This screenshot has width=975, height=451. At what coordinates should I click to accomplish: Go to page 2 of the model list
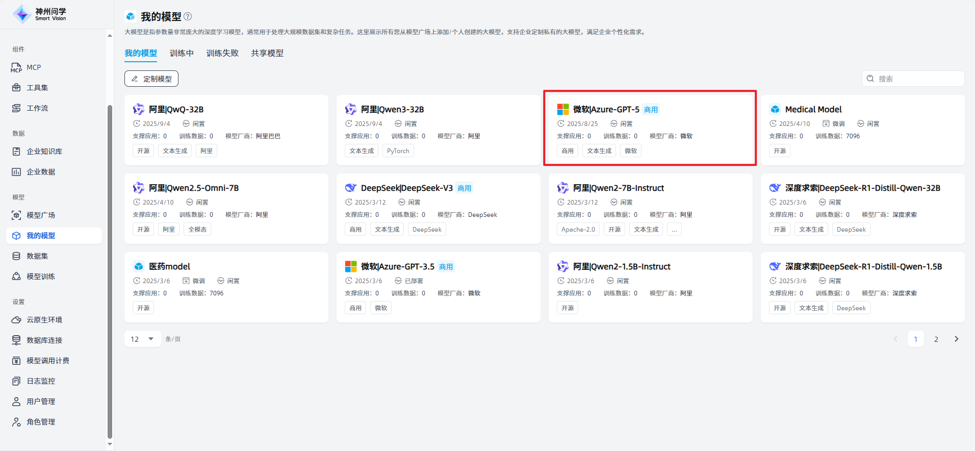tap(936, 339)
